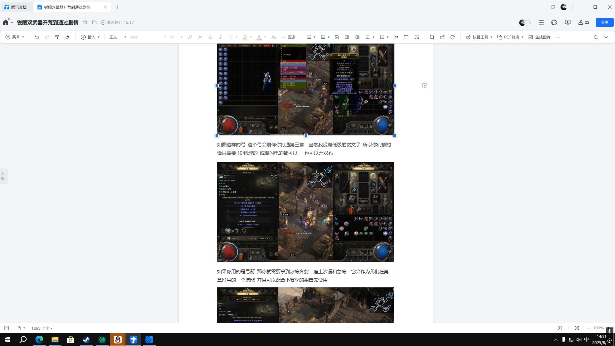The image size is (615, 346).
Task: Toggle underline formatting
Action: coord(231,37)
